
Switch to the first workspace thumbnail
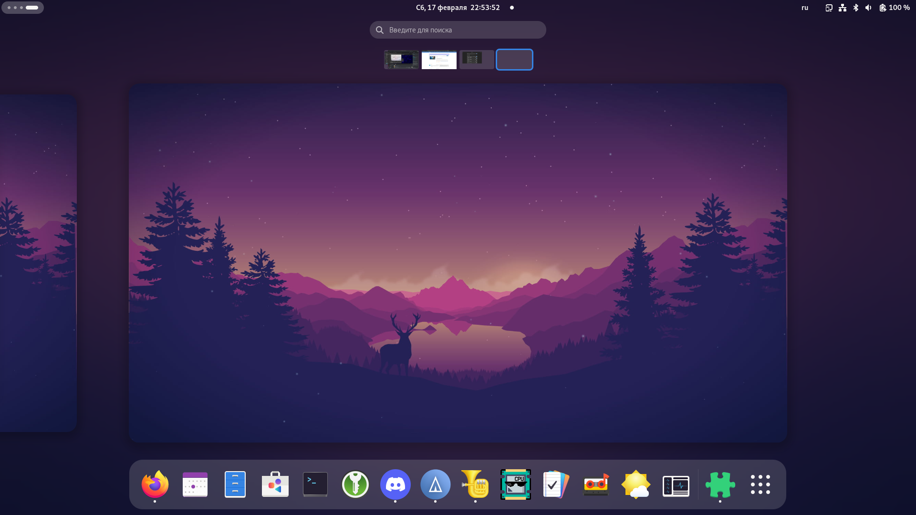click(401, 60)
